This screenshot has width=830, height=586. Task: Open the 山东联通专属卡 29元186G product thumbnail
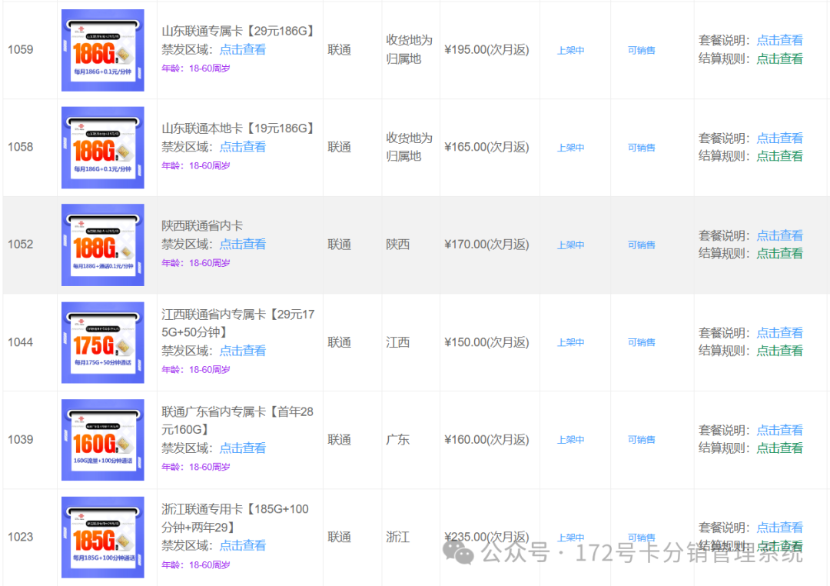point(103,50)
